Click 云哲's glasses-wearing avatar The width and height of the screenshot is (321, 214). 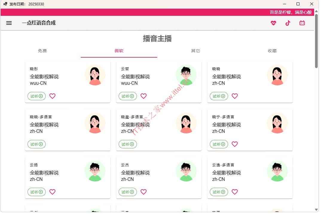click(x=186, y=75)
